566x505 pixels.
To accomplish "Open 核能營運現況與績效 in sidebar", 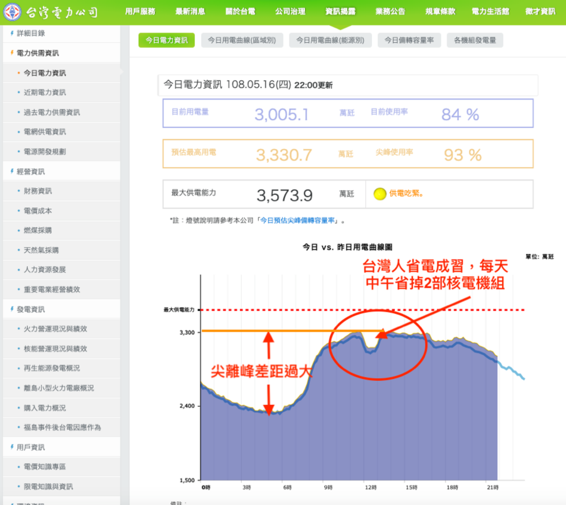I will tap(55, 349).
